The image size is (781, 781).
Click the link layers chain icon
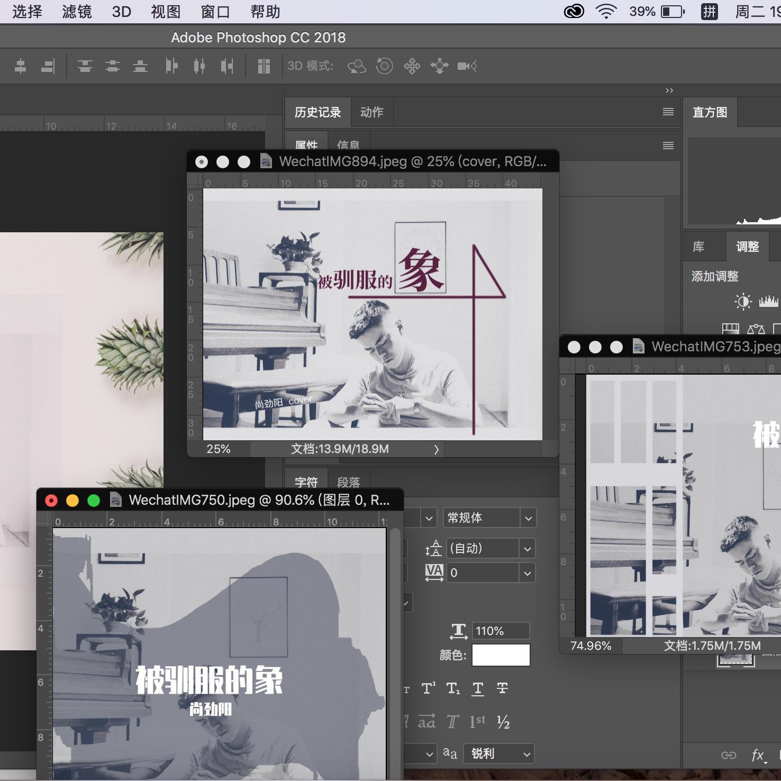[729, 755]
